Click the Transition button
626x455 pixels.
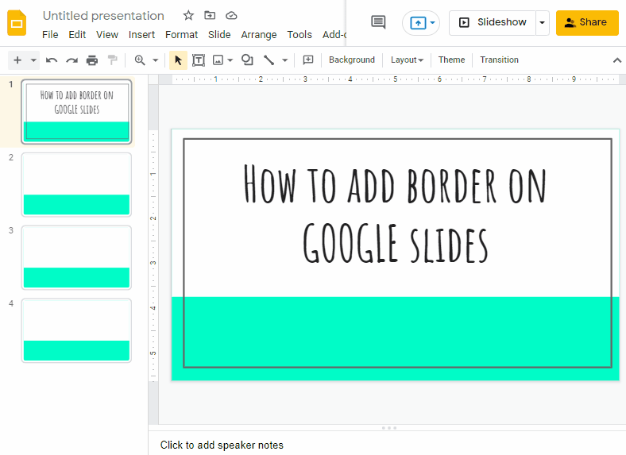point(499,60)
